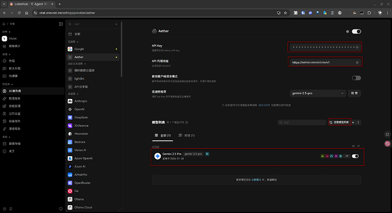Switch to the 全部 (1) models tab
This screenshot has height=213, width=392.
(x=162, y=136)
